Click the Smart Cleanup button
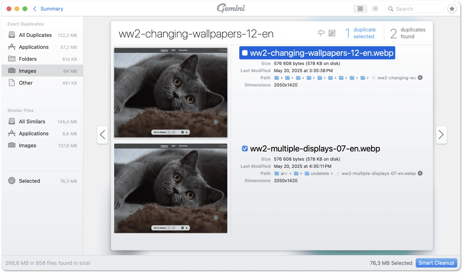The height and width of the screenshot is (273, 463). (x=436, y=263)
